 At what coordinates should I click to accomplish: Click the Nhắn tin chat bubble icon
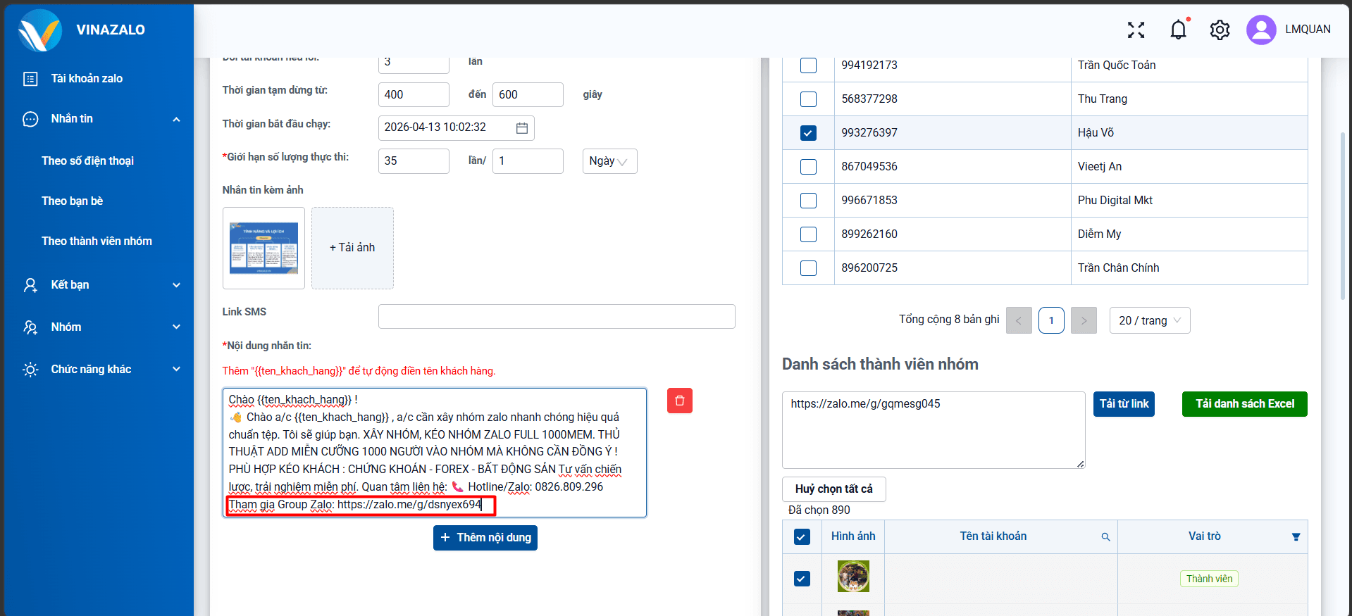(30, 119)
